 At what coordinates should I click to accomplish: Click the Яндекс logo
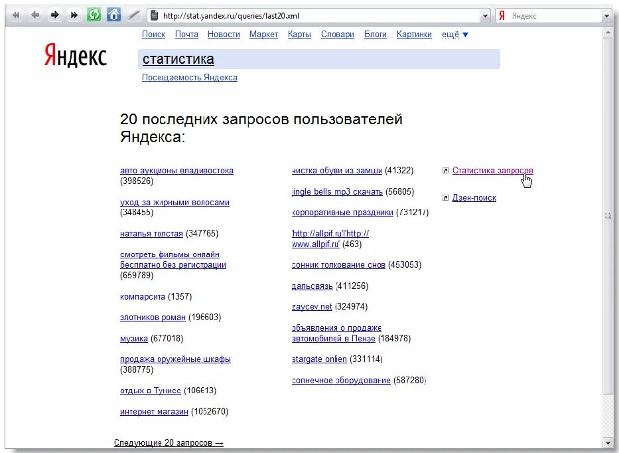tap(76, 54)
